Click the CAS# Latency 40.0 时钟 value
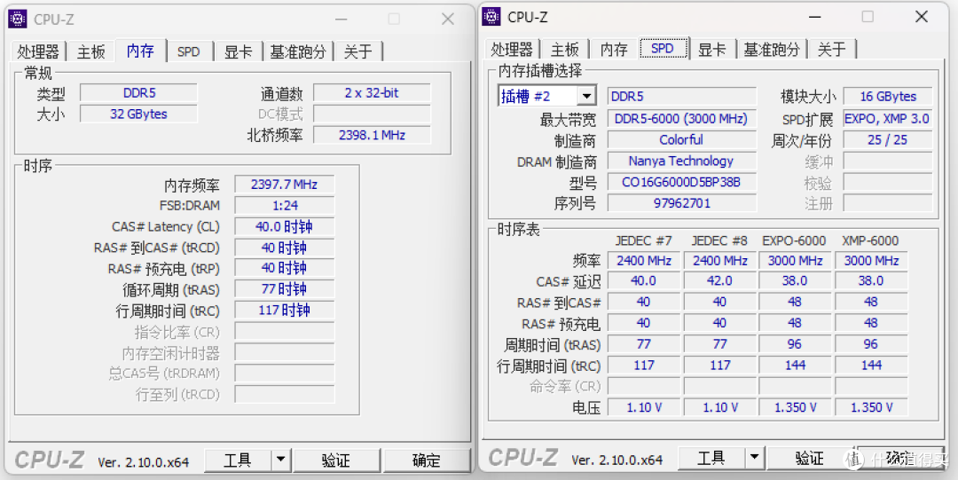The height and width of the screenshot is (480, 958). point(285,226)
